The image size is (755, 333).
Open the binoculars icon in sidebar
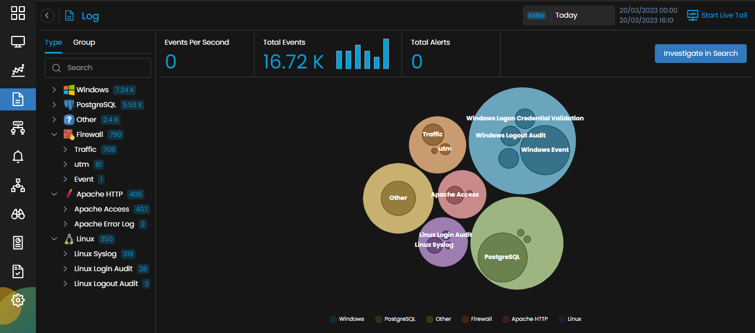[x=18, y=214]
